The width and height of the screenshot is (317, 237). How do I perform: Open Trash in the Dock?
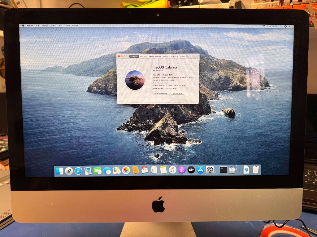pos(255,170)
